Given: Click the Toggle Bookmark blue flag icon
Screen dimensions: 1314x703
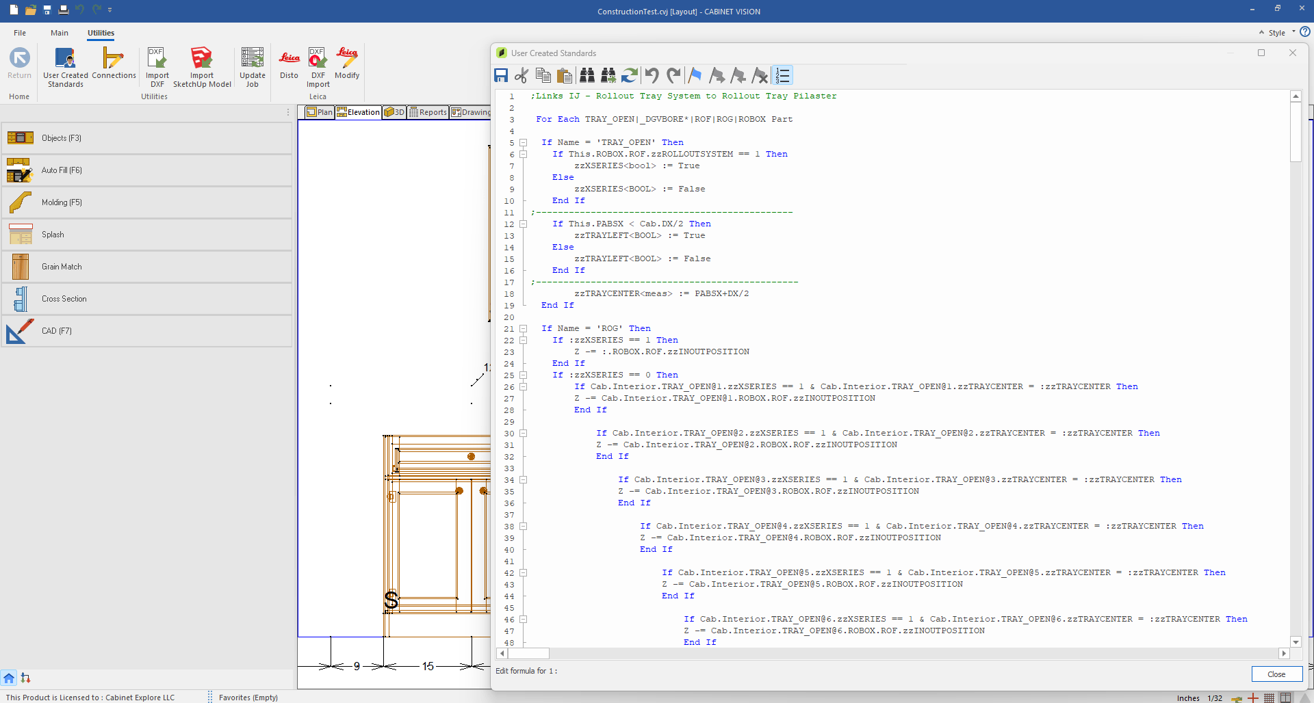Looking at the screenshot, I should coord(695,75).
